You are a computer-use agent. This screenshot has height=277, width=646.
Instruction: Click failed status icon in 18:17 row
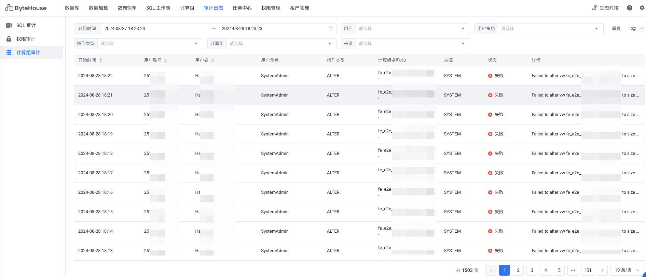(490, 173)
